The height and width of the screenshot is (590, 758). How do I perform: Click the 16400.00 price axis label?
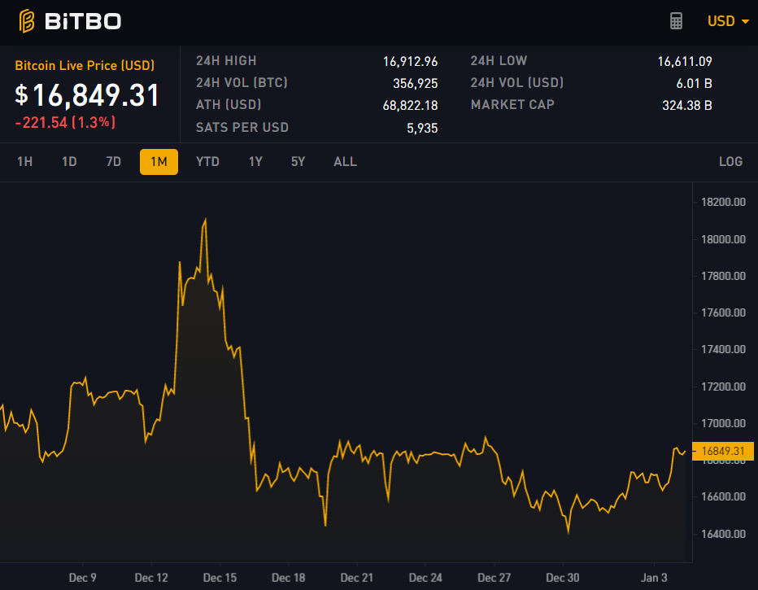point(723,534)
